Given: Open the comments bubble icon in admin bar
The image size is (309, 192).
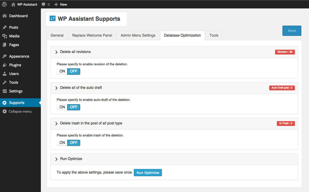Looking at the screenshot, I should tap(44, 4).
